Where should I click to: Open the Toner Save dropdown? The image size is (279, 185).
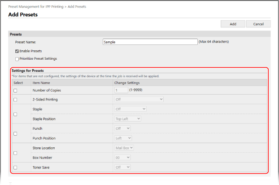(123, 167)
